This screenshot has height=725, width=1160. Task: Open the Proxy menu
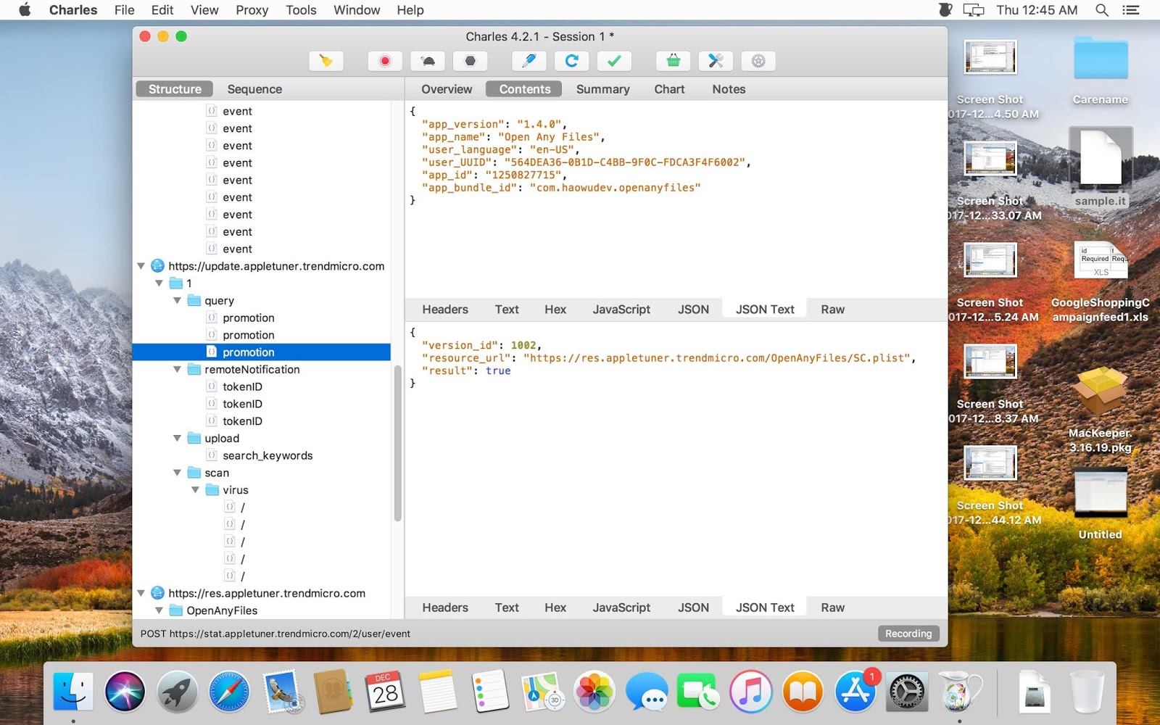252,10
